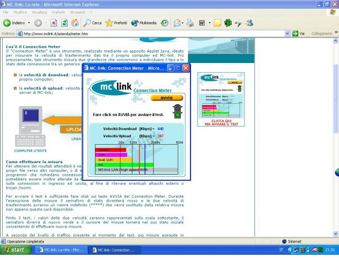Screen dimensions: 339x272
Task: Click the Cos'è il Connection Meter heading
Action: pos(33,47)
